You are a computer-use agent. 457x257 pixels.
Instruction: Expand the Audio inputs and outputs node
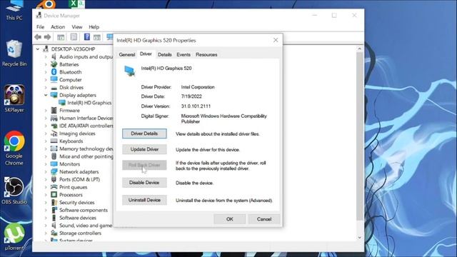pyautogui.click(x=46, y=56)
